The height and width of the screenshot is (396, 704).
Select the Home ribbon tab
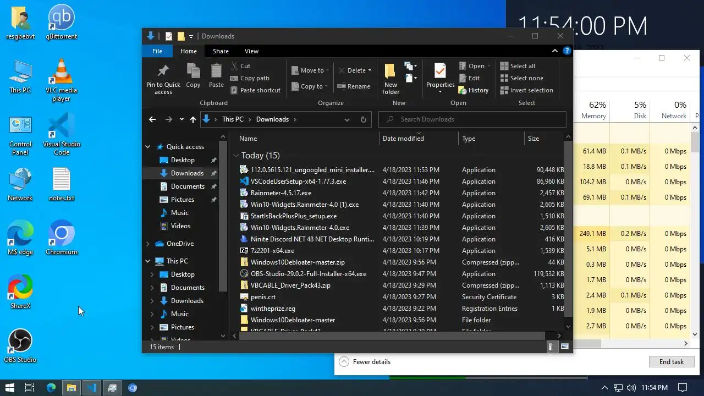(188, 51)
